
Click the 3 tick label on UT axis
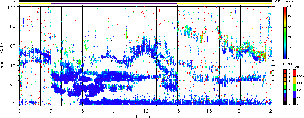coord(51,111)
